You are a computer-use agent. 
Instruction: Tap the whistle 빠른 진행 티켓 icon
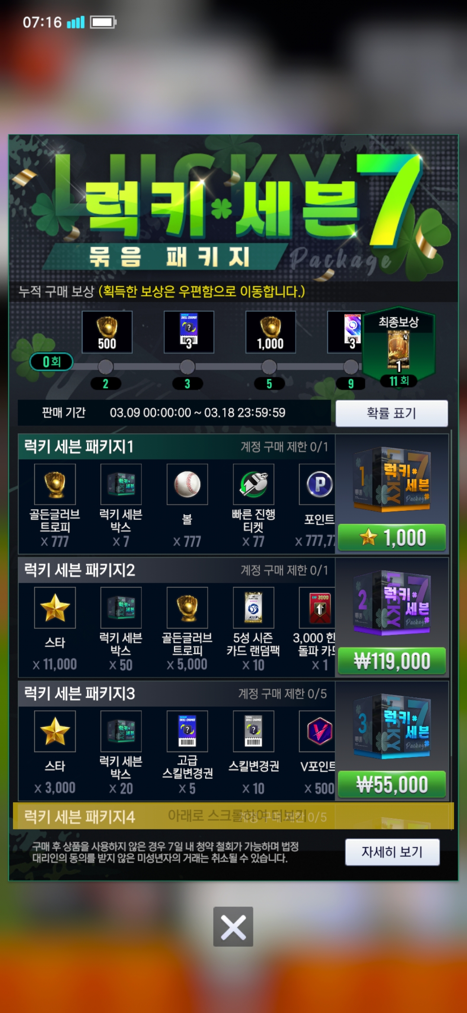(x=253, y=484)
